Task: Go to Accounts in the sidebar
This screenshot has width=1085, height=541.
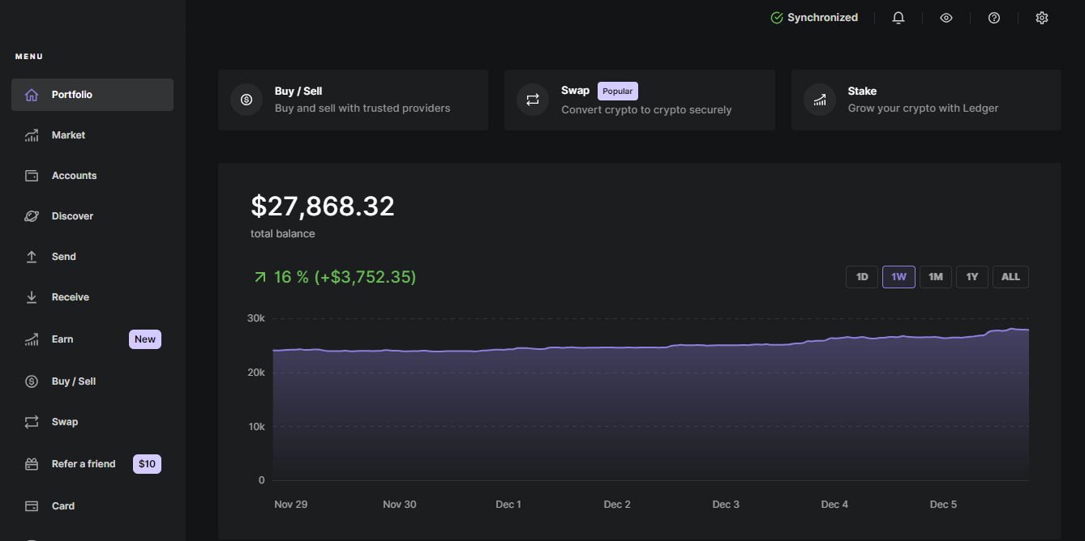Action: coord(74,176)
